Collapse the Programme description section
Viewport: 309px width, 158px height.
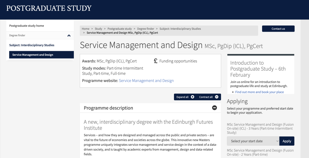[214, 108]
